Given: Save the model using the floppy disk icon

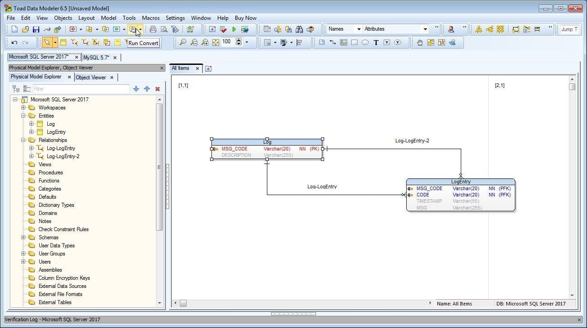Looking at the screenshot, I should 36,29.
